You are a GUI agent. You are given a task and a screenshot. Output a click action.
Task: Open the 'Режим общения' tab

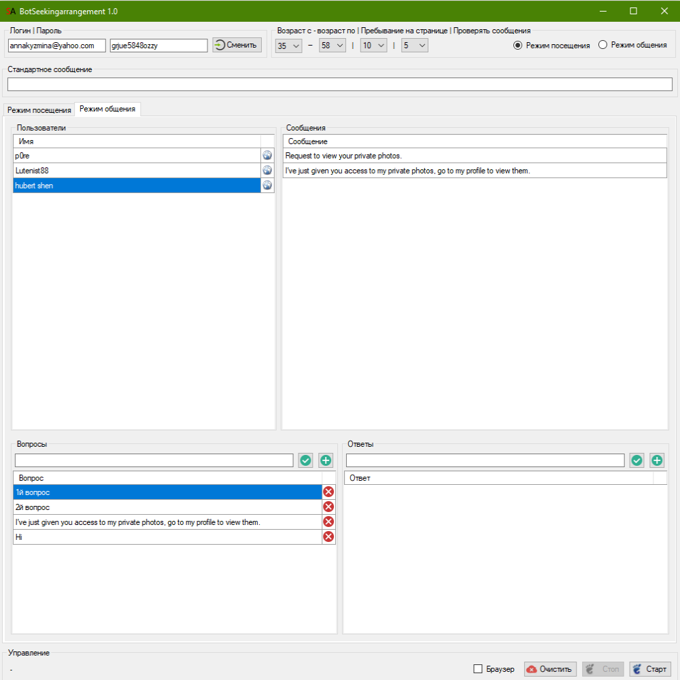[107, 109]
